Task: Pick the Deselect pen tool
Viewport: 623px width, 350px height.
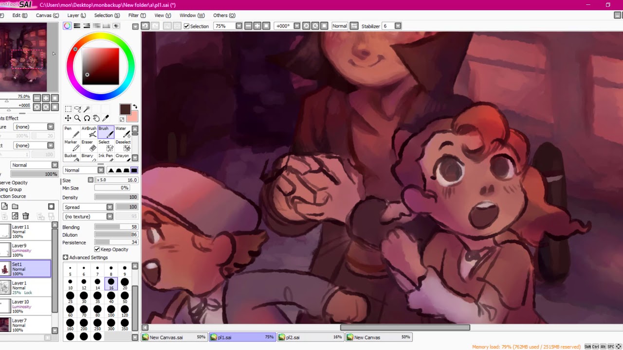Action: click(123, 145)
